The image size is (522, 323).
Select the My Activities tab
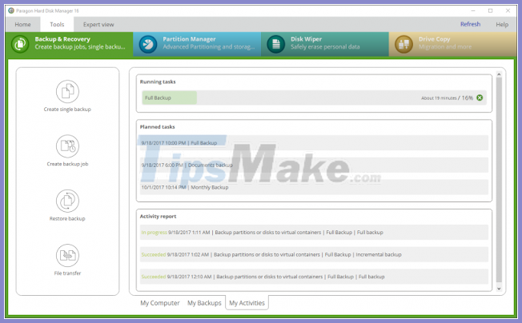coord(247,303)
